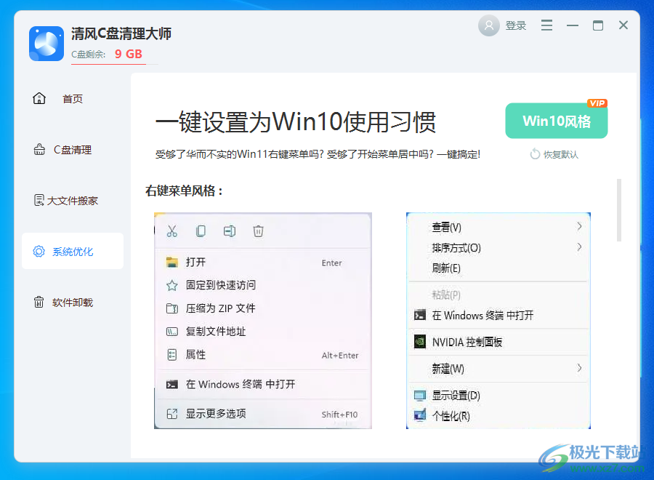Click the hamburger menu icon at top right
The height and width of the screenshot is (480, 654).
pos(546,25)
